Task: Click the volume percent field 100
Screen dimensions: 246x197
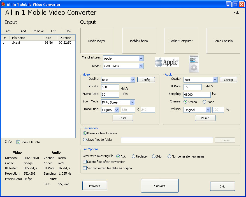Action: coord(218,110)
